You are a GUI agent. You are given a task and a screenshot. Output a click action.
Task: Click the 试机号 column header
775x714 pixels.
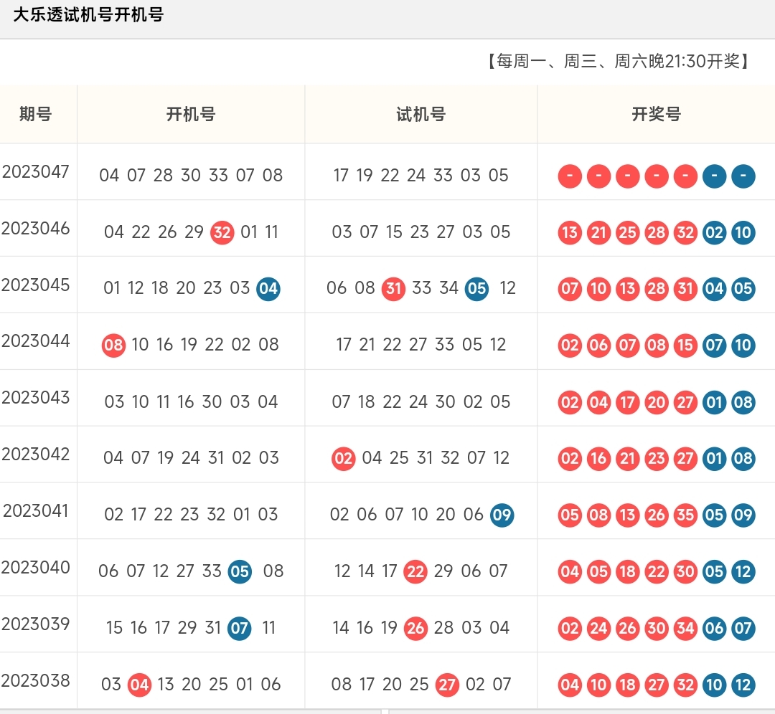(x=421, y=114)
